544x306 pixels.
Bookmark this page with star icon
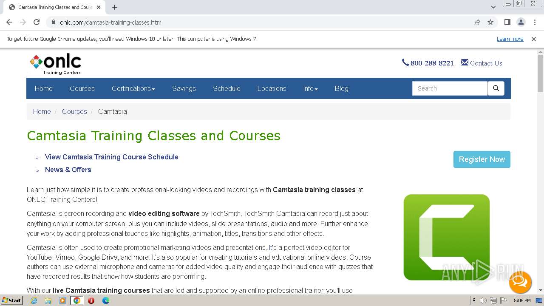pos(490,22)
